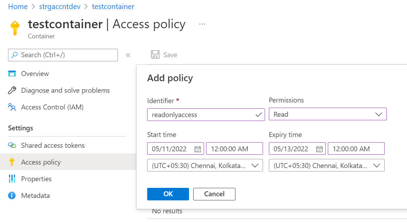This screenshot has height=222, width=407.
Task: Expand the expiry time timezone dropdown
Action: pyautogui.click(x=326, y=166)
